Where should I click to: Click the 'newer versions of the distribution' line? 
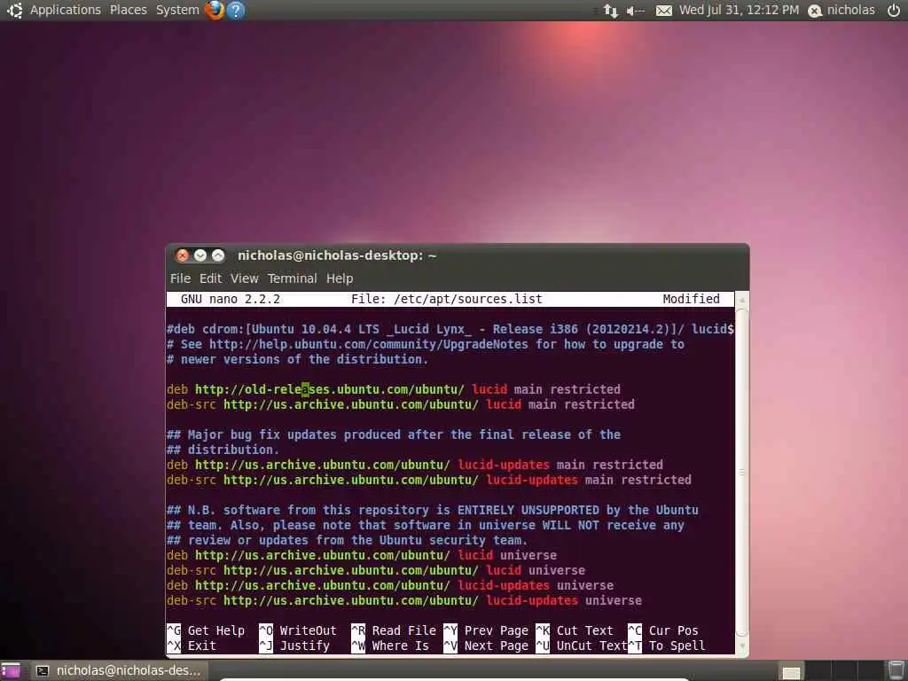297,359
